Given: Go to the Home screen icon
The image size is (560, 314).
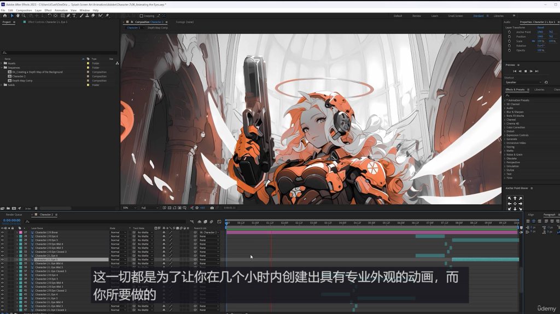Looking at the screenshot, I should [4, 16].
